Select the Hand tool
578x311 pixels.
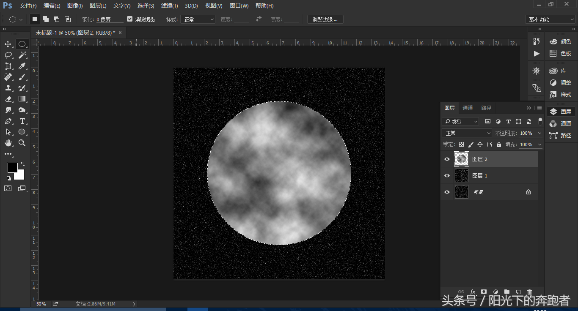click(x=8, y=143)
